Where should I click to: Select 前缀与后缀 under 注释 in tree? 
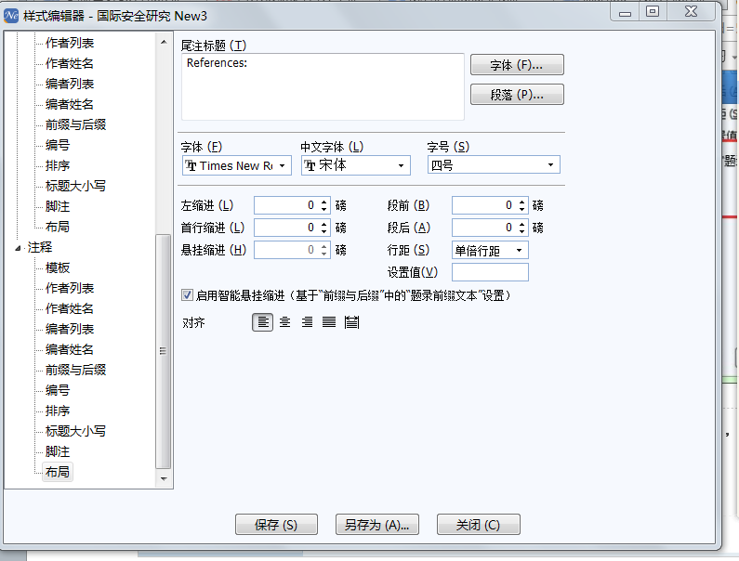pos(75,370)
